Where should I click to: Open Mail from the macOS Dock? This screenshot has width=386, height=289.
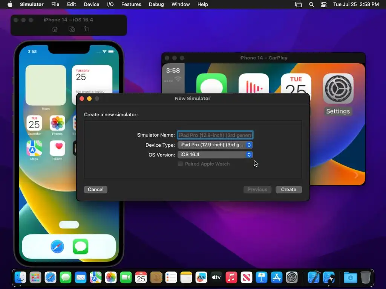(x=81, y=278)
